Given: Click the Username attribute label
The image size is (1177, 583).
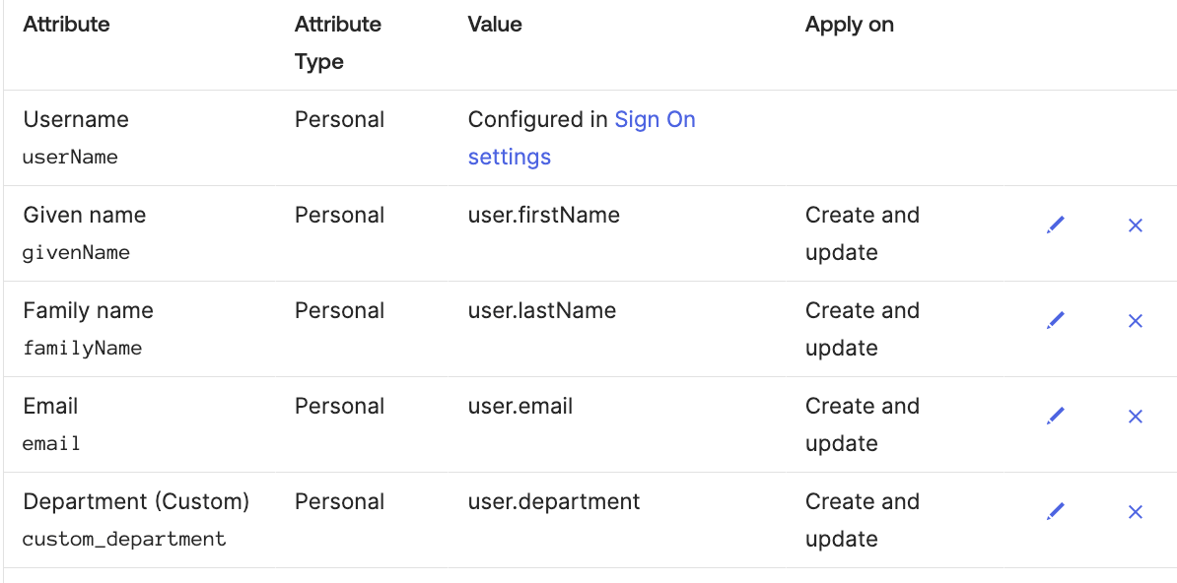Looking at the screenshot, I should pyautogui.click(x=76, y=119).
